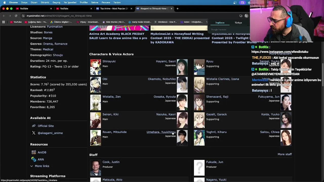Open the Fukuda, Jun staff link
The height and width of the screenshot is (182, 324).
(215, 162)
